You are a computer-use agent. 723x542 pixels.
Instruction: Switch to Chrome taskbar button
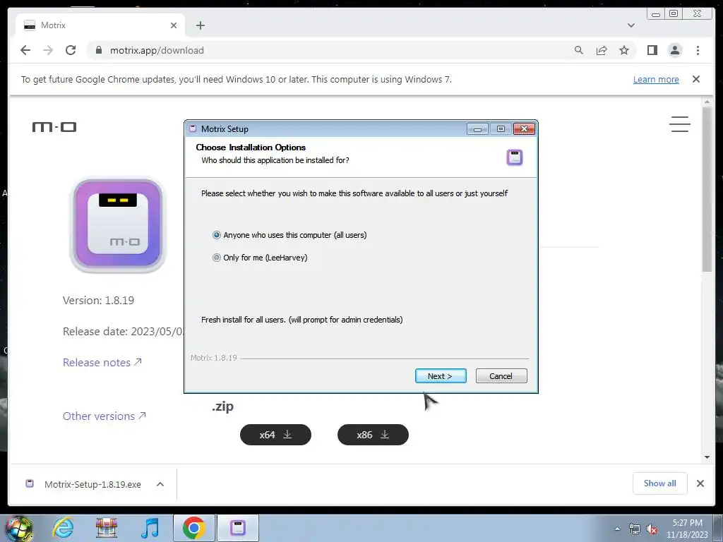[193, 528]
